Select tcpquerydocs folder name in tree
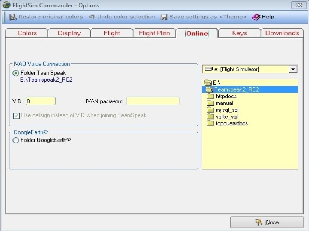 [232, 124]
